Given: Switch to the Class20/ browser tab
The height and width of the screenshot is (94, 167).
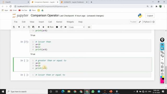Looking at the screenshot, I should (16, 2).
